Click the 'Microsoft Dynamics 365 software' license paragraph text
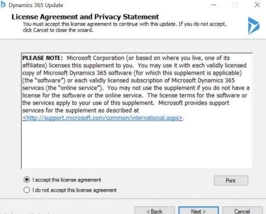 [x=87, y=73]
